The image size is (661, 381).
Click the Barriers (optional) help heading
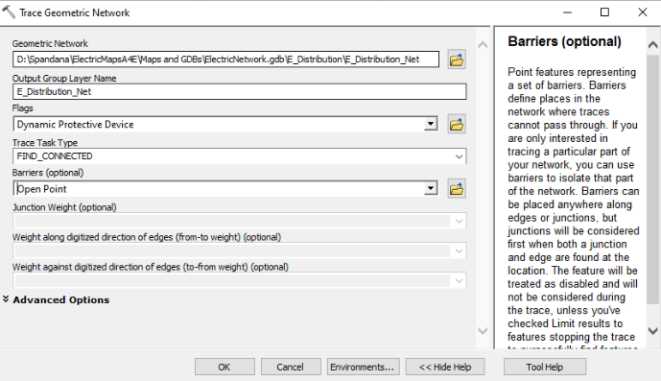tap(564, 41)
